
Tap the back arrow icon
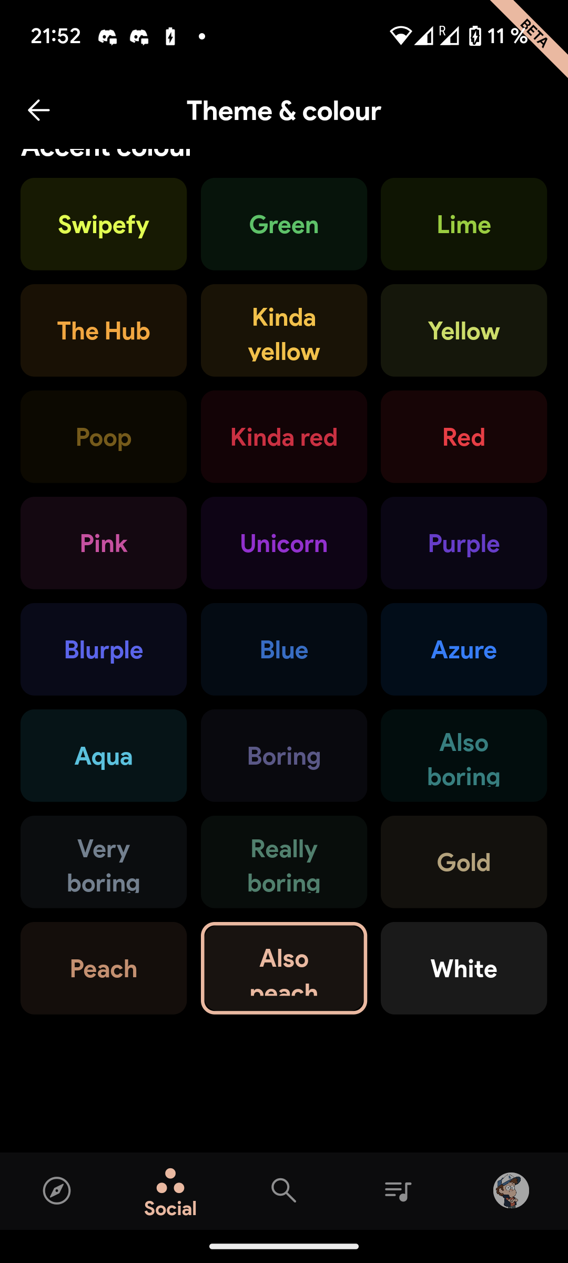[38, 111]
